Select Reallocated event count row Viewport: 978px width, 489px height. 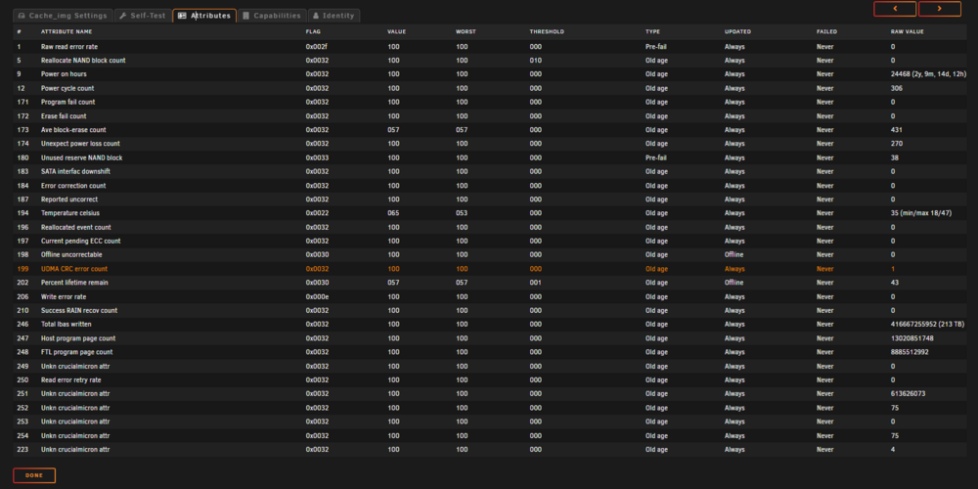pos(490,227)
